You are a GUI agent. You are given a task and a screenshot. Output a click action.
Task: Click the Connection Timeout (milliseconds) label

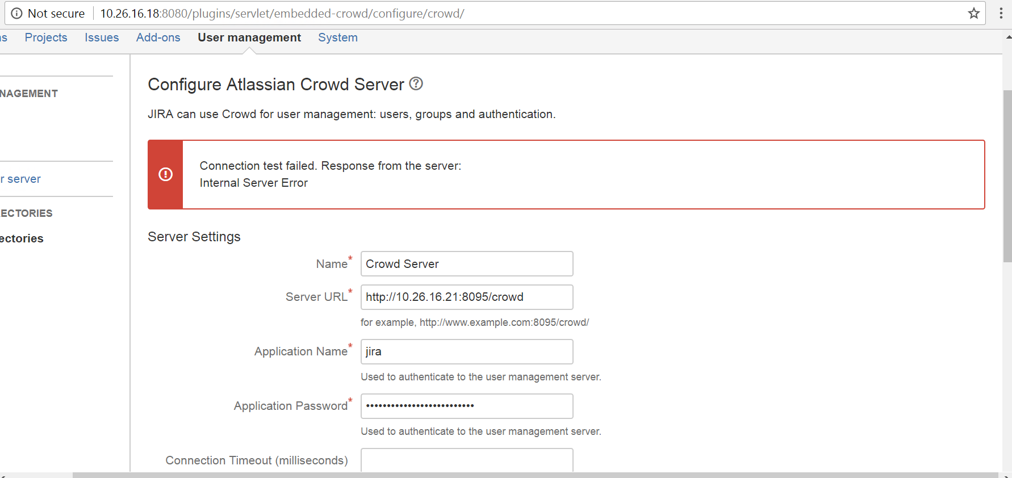tap(257, 460)
